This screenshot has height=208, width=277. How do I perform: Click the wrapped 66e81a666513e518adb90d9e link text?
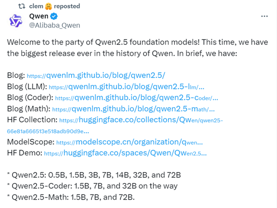tap(48, 131)
